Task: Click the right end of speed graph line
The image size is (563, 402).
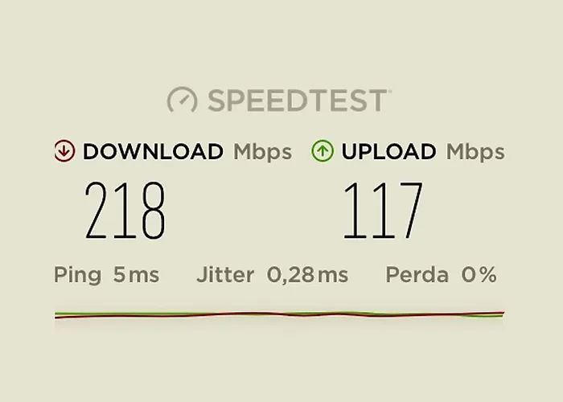Action: [x=503, y=314]
